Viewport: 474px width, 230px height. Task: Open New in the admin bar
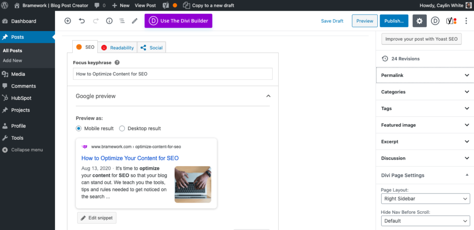click(121, 6)
